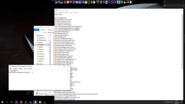Open the blue bird icon in the top dock

point(56,2)
